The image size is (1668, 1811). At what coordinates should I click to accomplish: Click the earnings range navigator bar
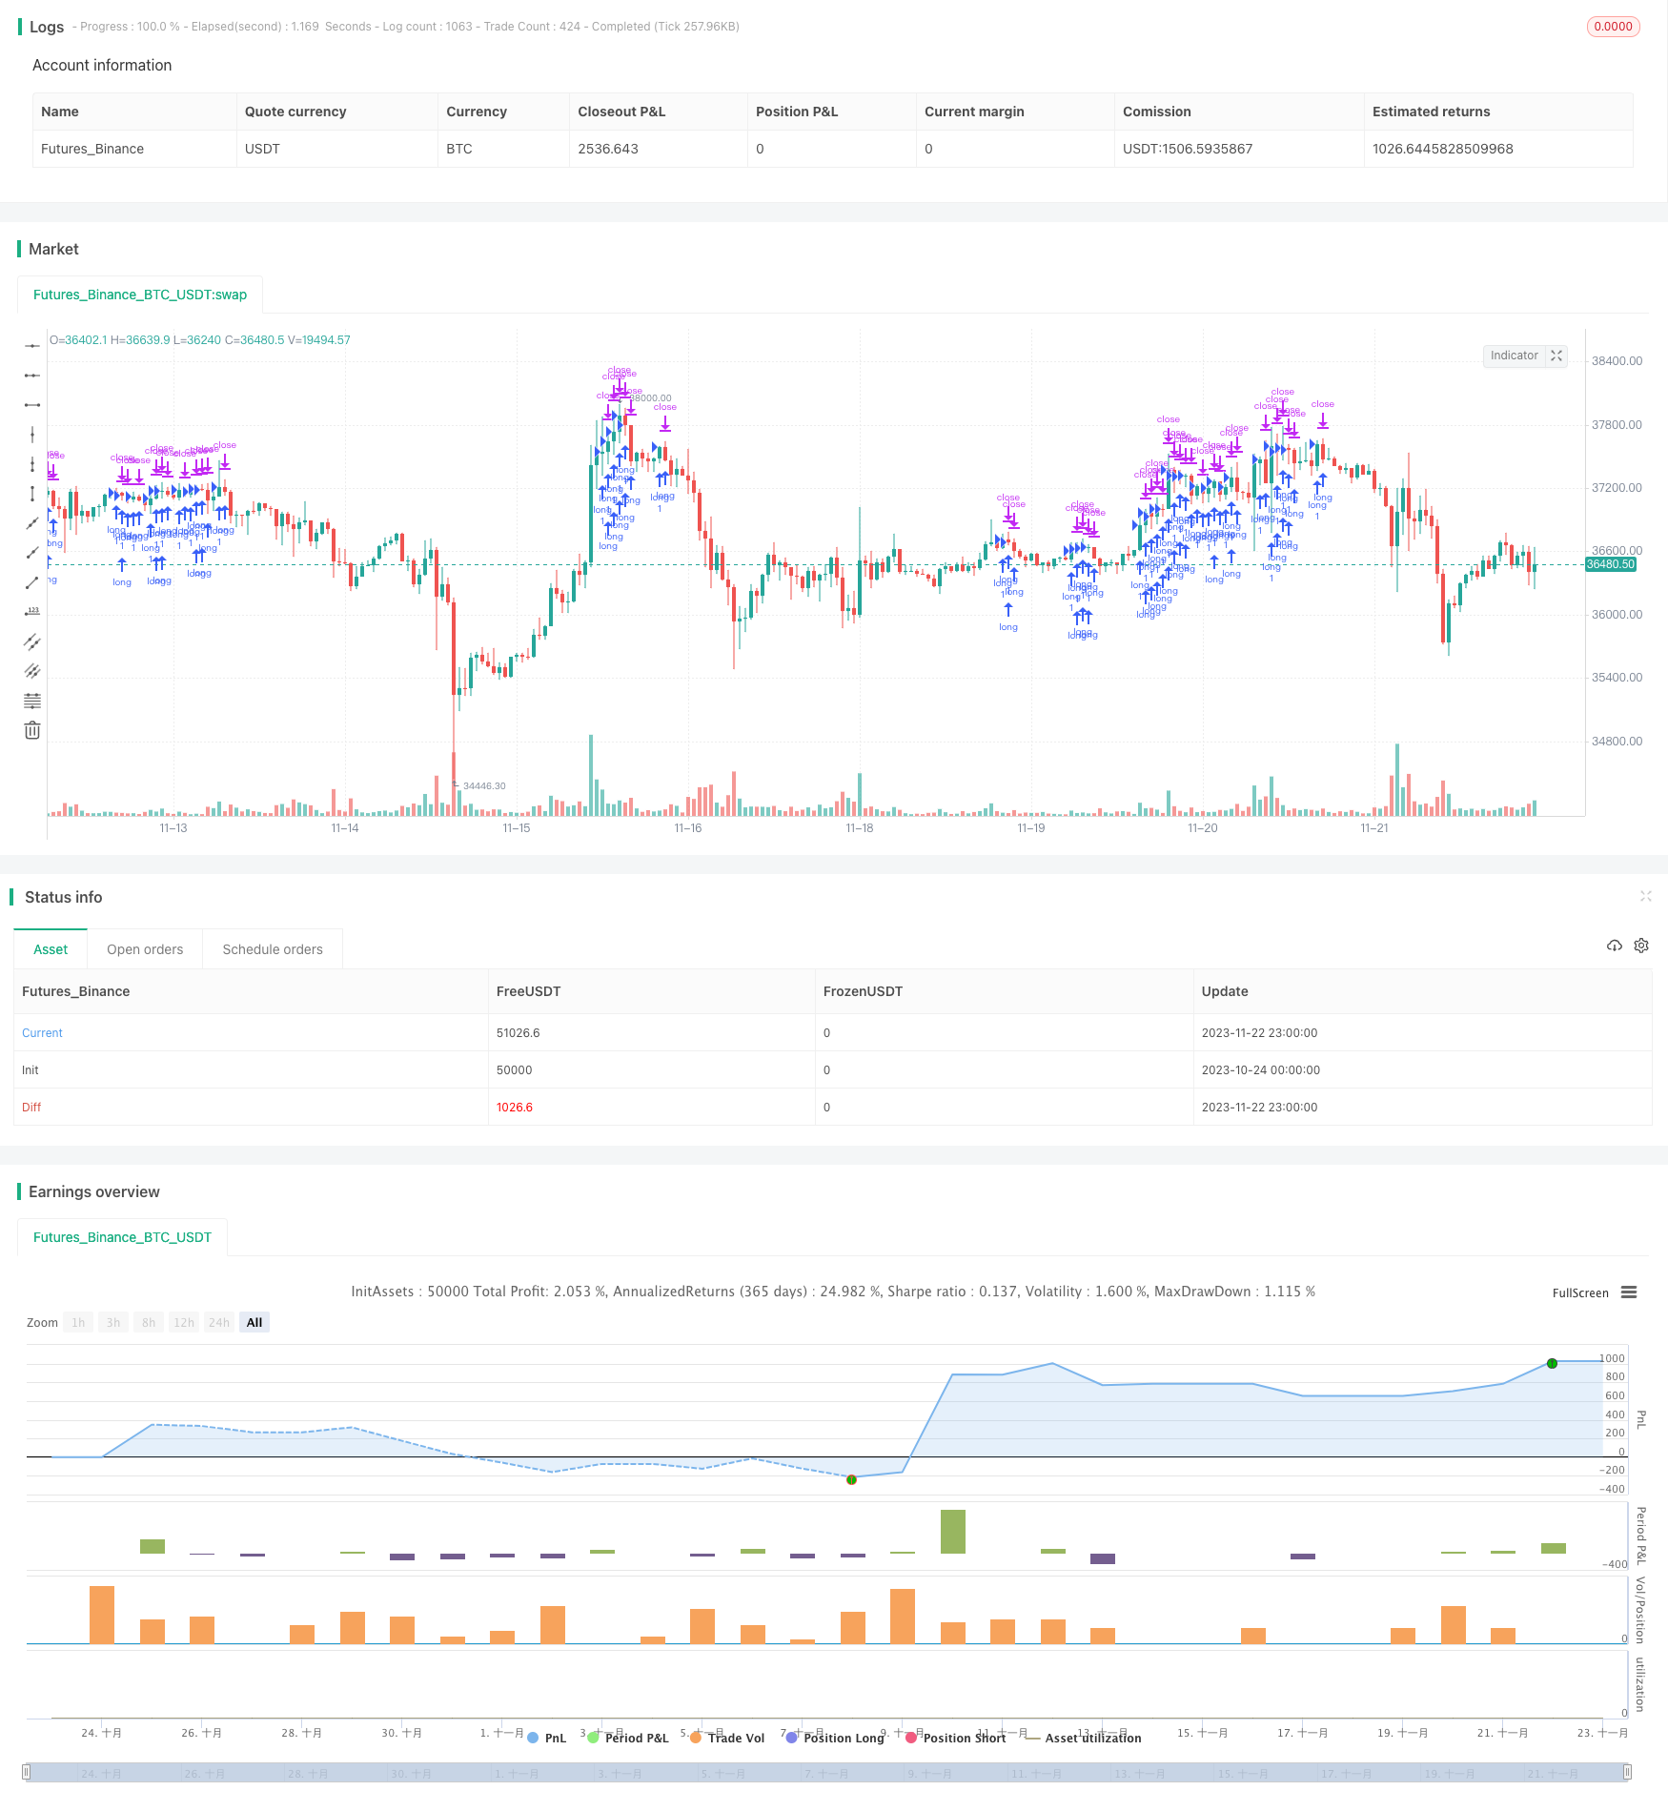(826, 1773)
